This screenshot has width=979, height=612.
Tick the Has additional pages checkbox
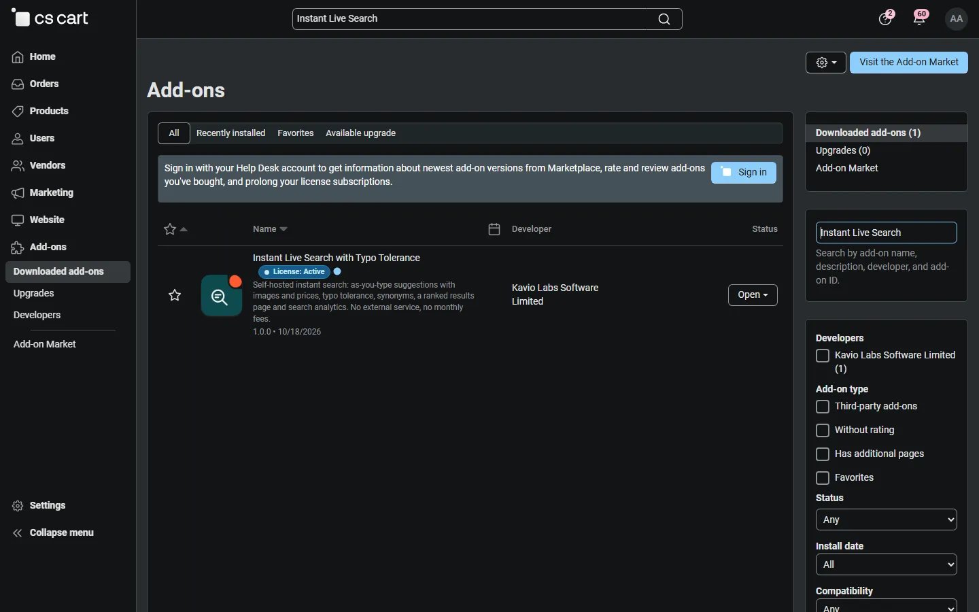click(x=823, y=454)
